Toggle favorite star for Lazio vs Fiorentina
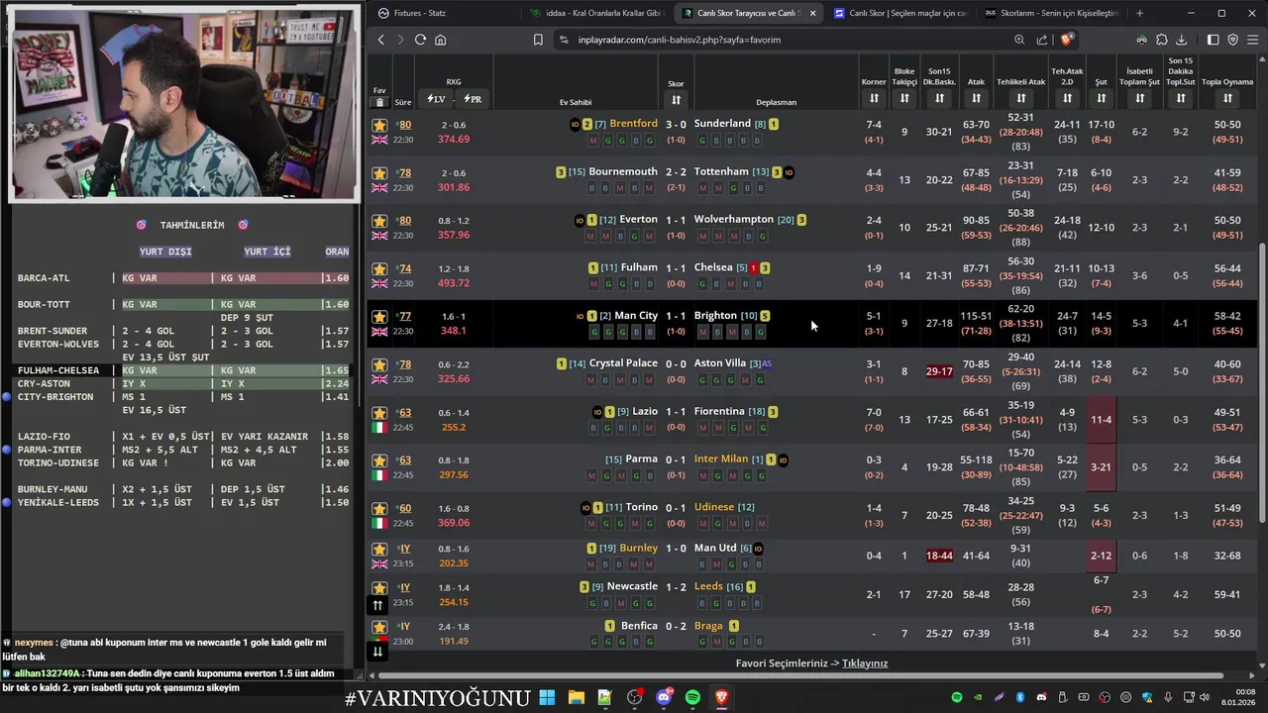 point(379,413)
